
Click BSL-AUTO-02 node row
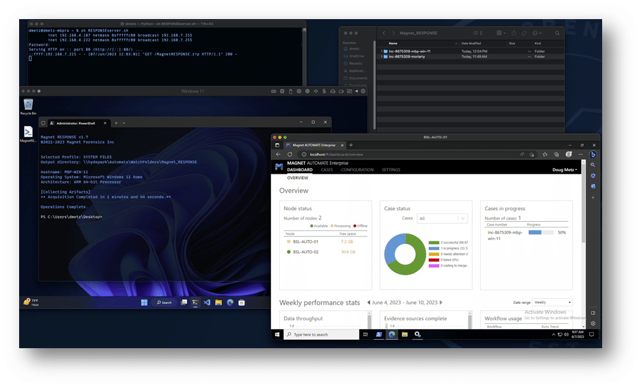point(325,252)
